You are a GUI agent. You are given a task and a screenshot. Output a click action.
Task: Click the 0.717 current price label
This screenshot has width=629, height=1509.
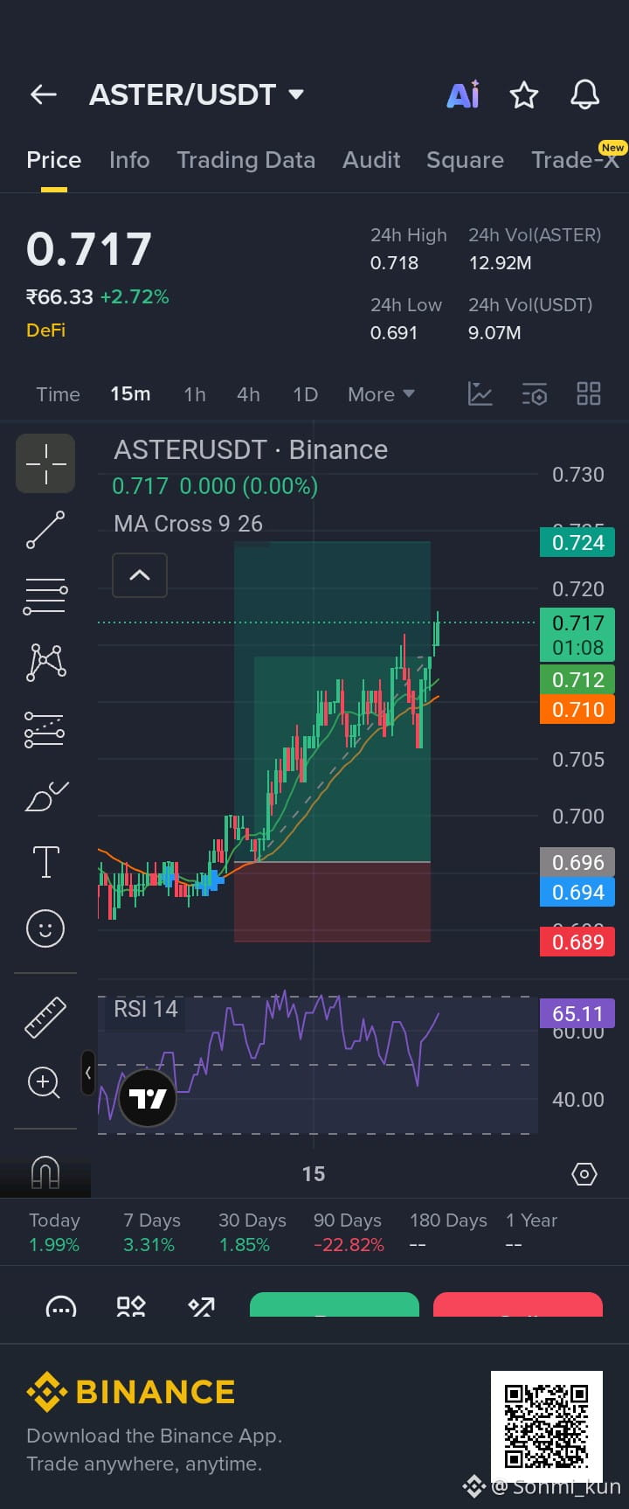tap(577, 635)
